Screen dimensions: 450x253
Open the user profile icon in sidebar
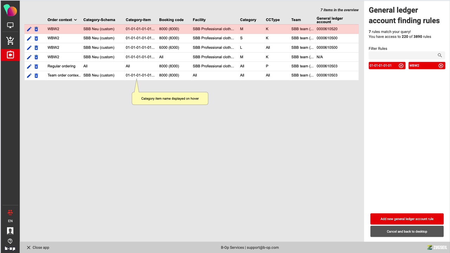point(10,231)
